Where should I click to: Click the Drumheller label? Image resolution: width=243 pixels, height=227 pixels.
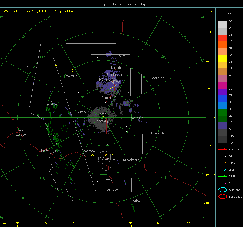[x=158, y=133]
